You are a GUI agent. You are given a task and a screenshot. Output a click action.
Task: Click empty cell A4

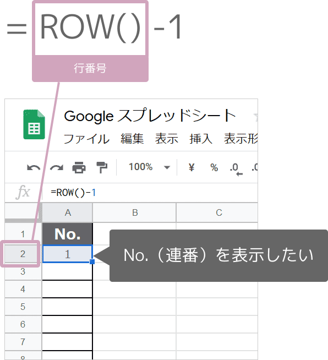pyautogui.click(x=68, y=289)
